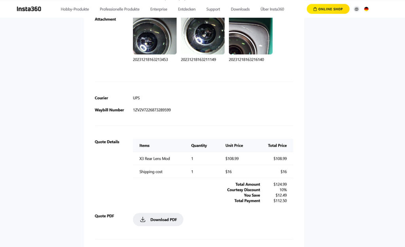Select the Enterprise nav item

tap(159, 9)
